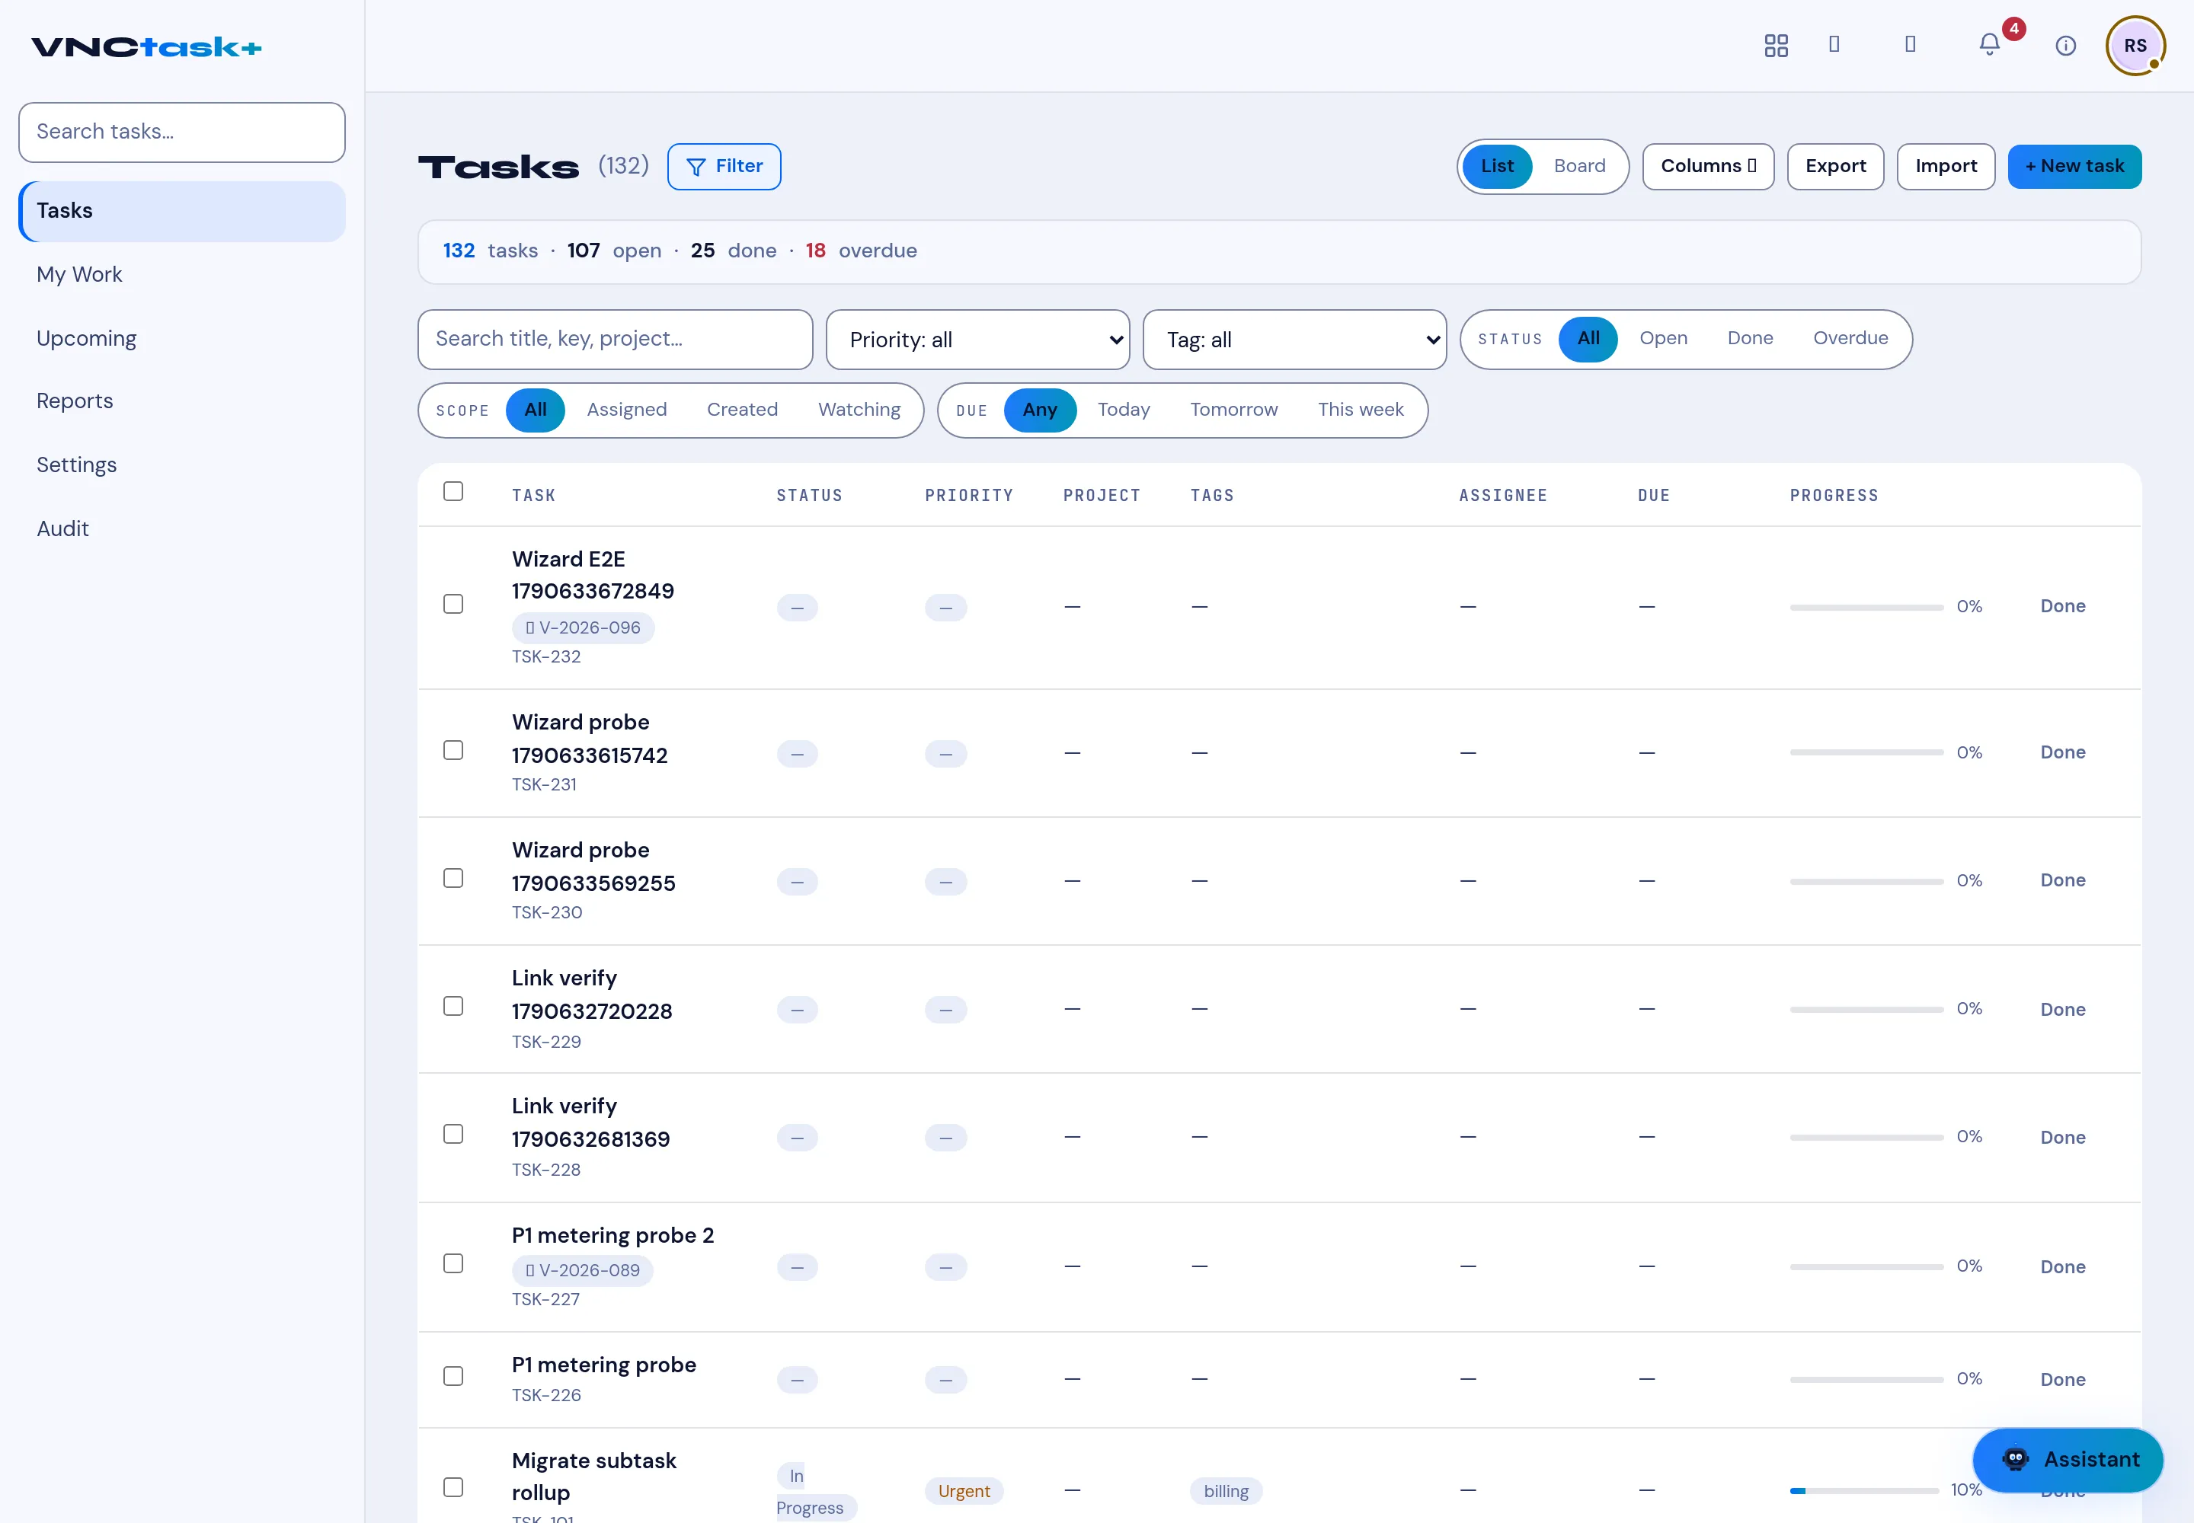The height and width of the screenshot is (1523, 2194).
Task: Click the Import button
Action: [1946, 166]
